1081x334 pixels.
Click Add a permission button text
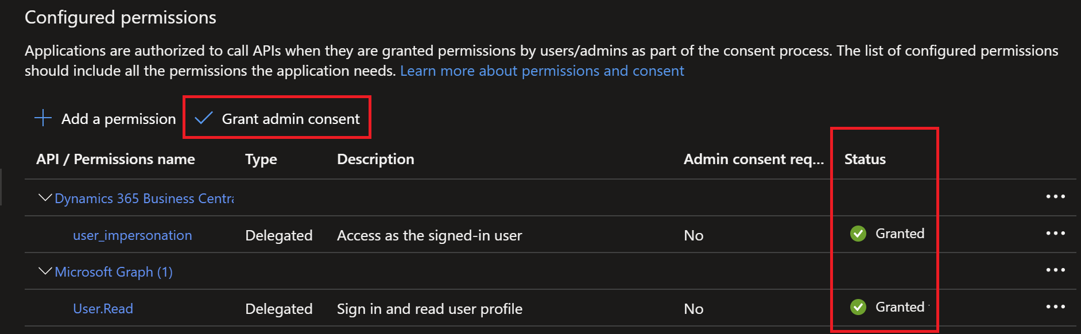(118, 119)
